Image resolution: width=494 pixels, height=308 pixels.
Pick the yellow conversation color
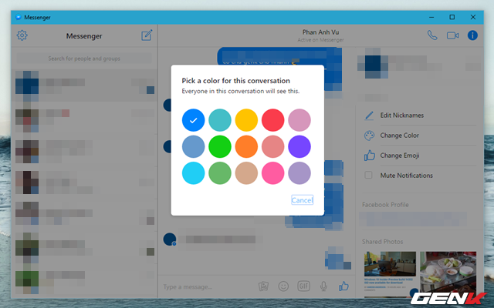246,119
